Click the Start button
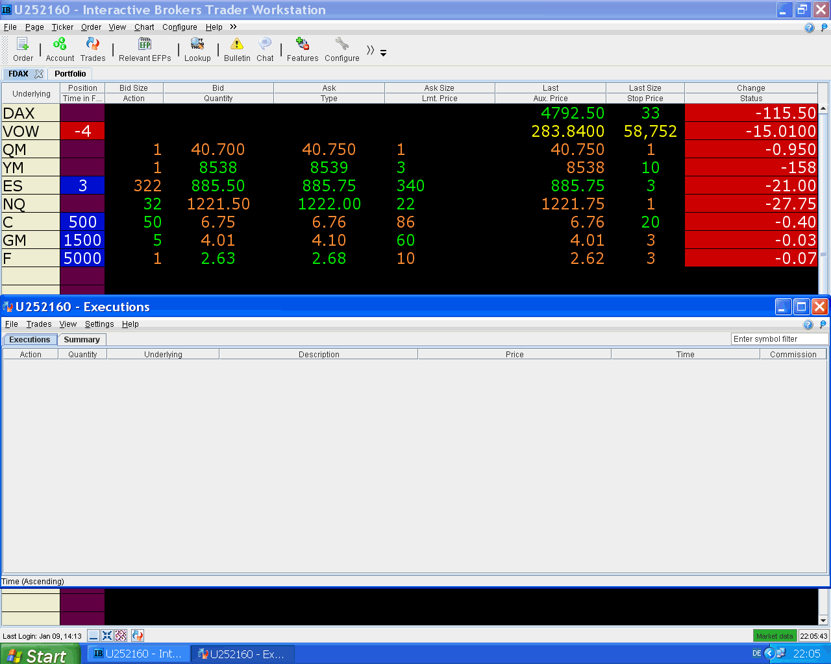831x664 pixels. [40, 654]
